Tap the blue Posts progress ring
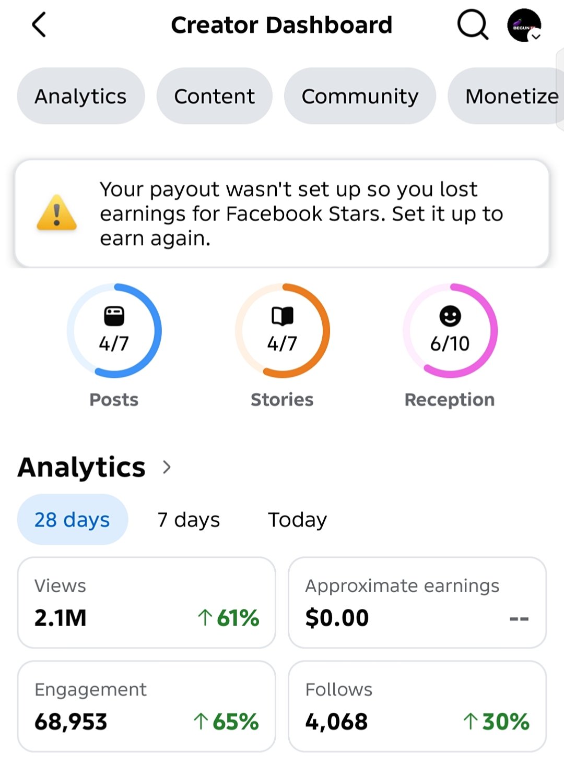The height and width of the screenshot is (766, 564). 114,331
